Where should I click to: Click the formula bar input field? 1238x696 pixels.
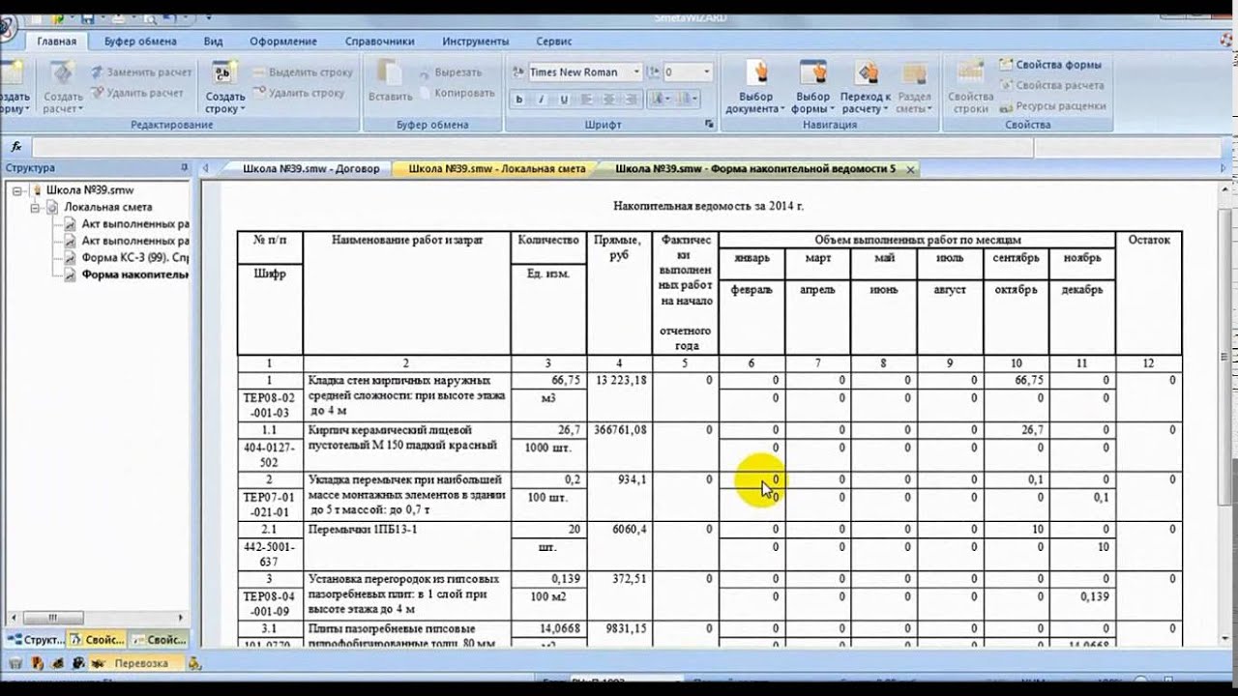(532, 147)
